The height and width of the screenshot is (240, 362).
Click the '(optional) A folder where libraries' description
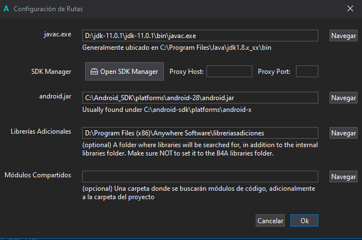coord(200,149)
